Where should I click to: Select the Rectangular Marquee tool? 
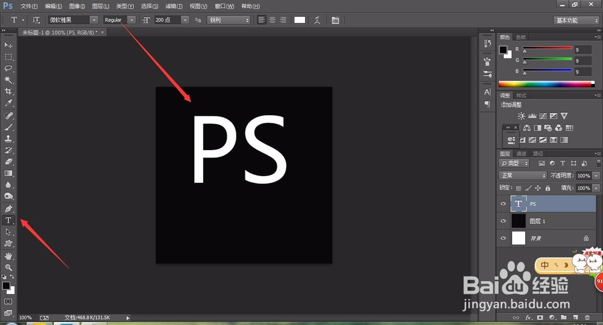point(8,57)
